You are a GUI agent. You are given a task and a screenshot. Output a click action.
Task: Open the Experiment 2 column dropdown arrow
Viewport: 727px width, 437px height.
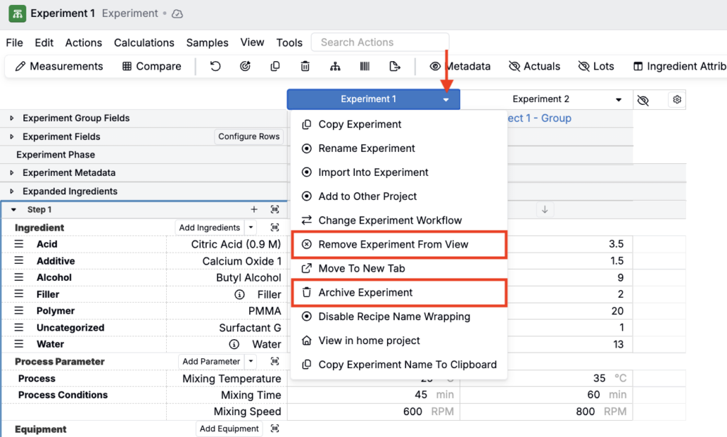click(x=619, y=100)
